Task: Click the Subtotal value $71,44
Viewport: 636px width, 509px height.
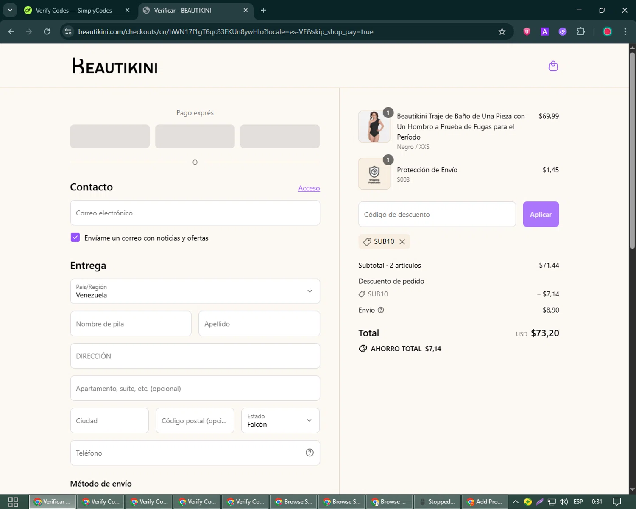Action: click(549, 265)
